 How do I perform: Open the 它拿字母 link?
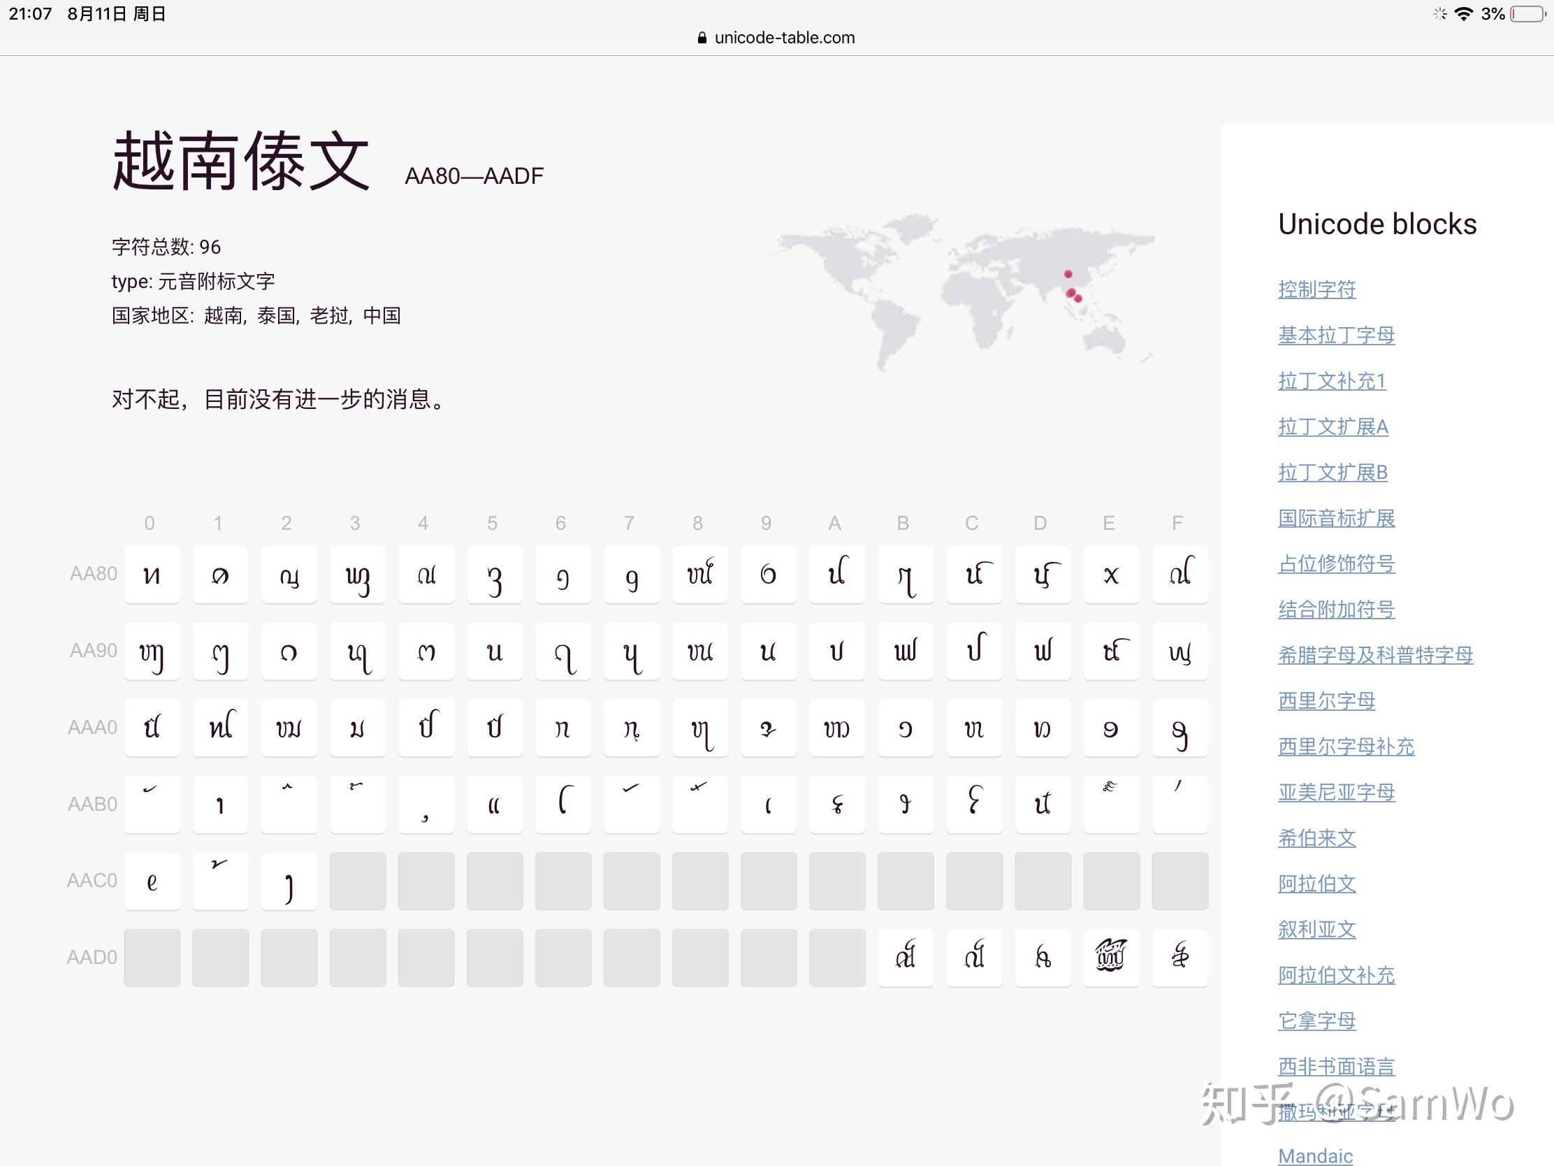(x=1316, y=1021)
